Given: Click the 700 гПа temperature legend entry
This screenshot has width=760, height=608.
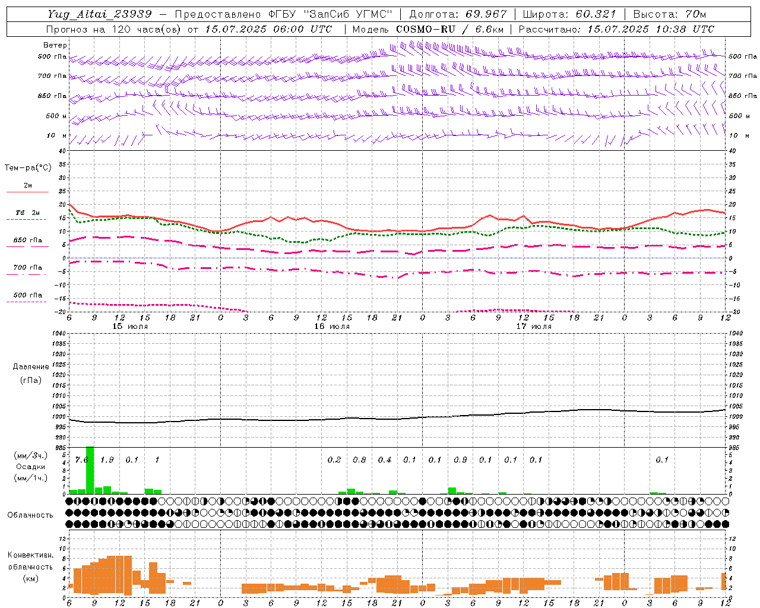Looking at the screenshot, I should pos(28,268).
